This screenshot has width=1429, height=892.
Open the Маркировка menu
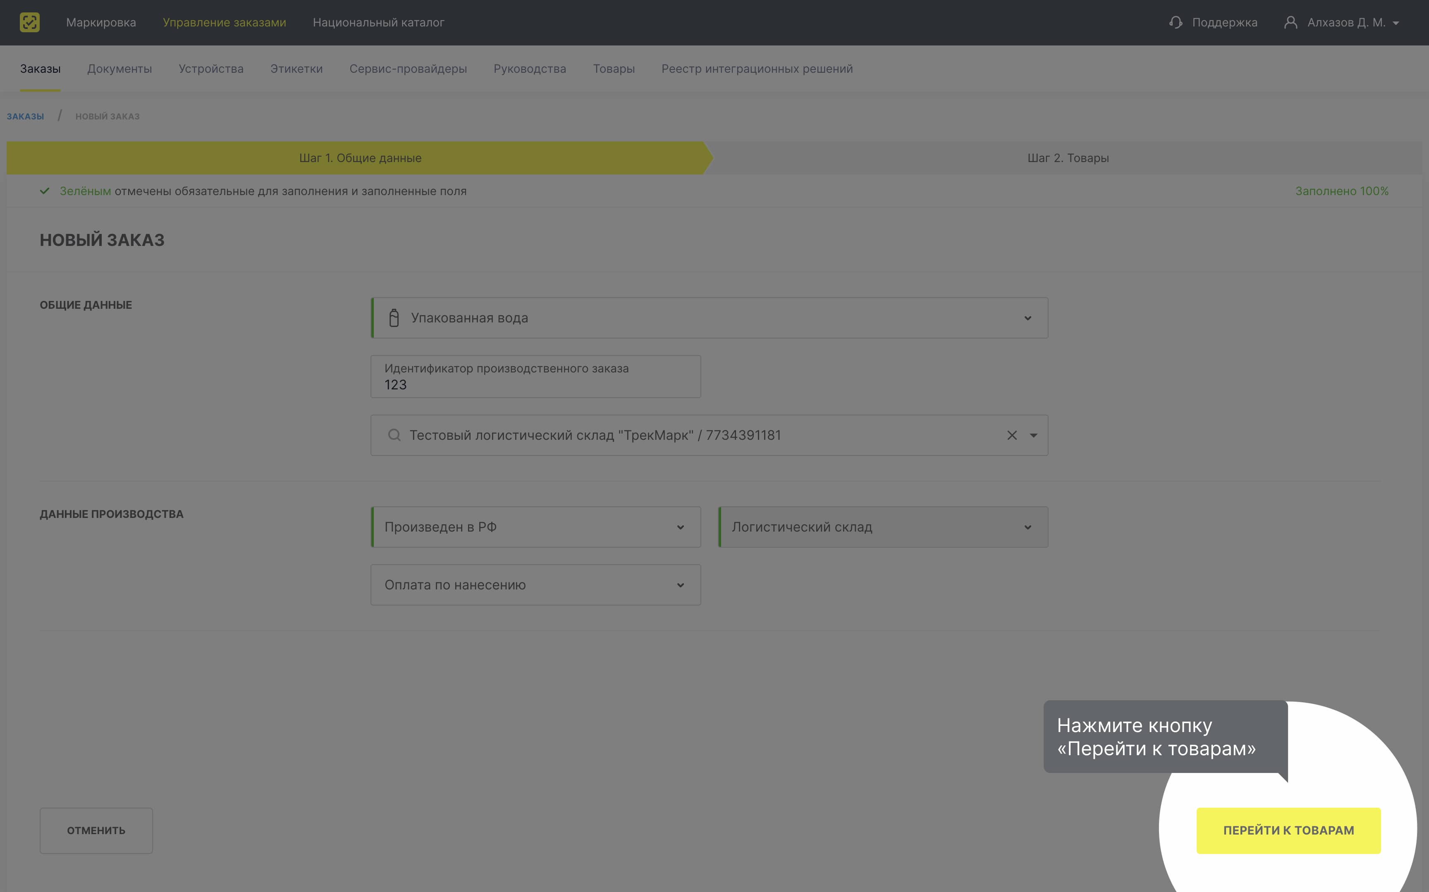coord(101,22)
